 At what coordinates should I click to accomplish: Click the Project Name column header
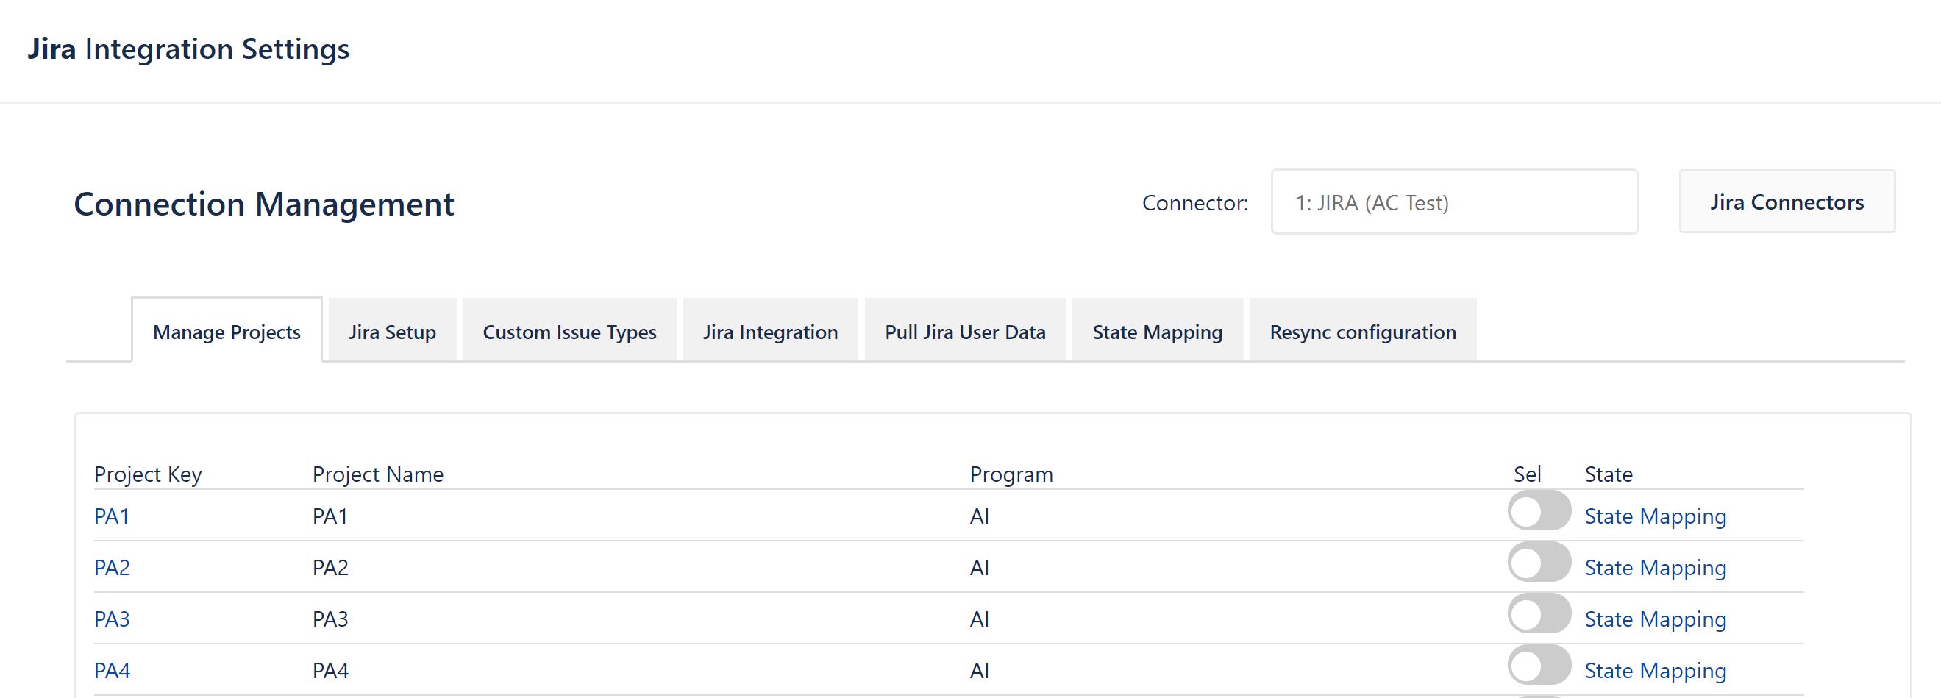(x=377, y=474)
